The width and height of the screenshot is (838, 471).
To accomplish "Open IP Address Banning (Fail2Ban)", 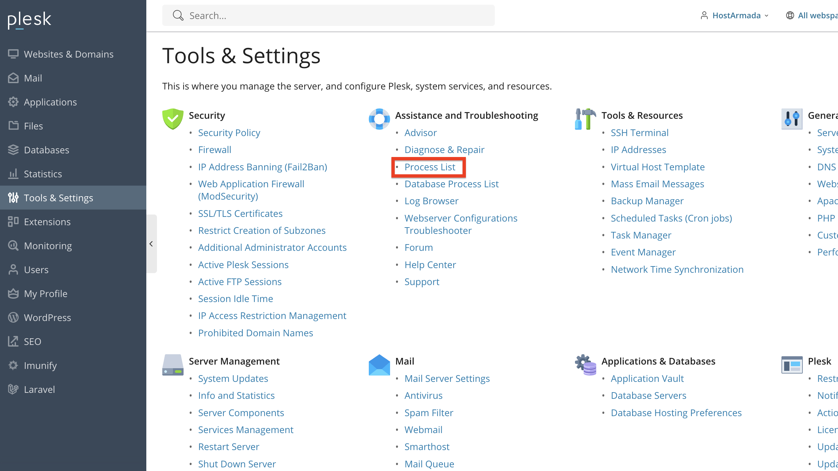I will click(x=263, y=167).
